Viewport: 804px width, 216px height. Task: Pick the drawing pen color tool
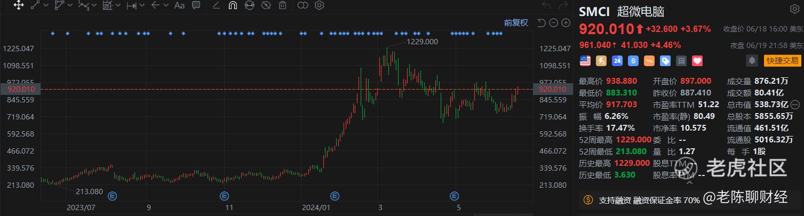point(216,6)
